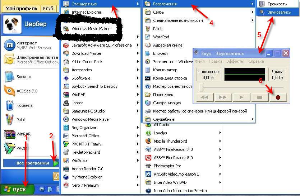Expand the Lavalys submenu arrow

pyautogui.click(x=220, y=133)
